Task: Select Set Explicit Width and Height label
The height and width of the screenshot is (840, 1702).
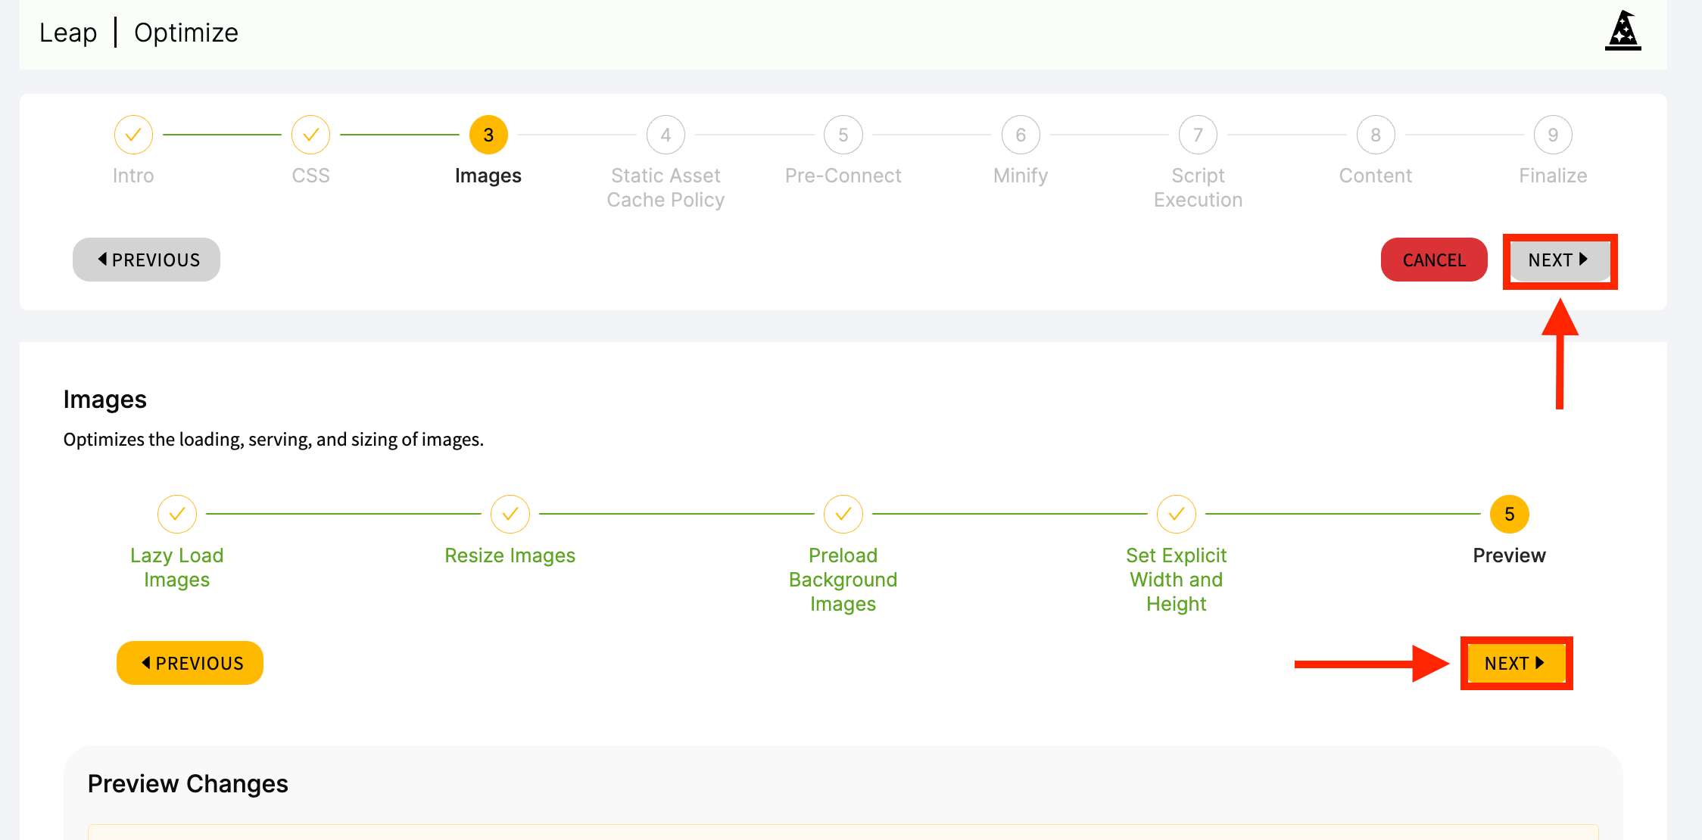Action: coord(1177,580)
